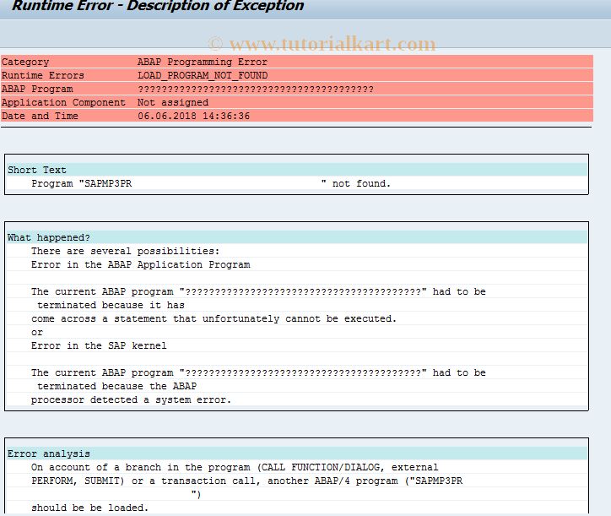Click the standalone 'or' line
Viewport: 611px width, 516px height.
click(x=37, y=332)
